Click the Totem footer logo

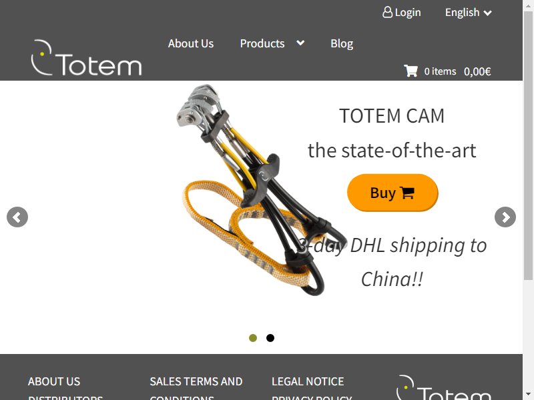pyautogui.click(x=443, y=388)
